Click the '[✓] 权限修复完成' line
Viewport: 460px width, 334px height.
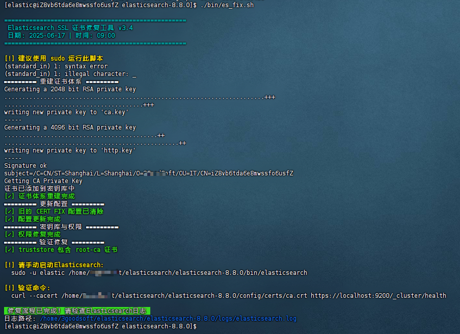tap(33, 234)
